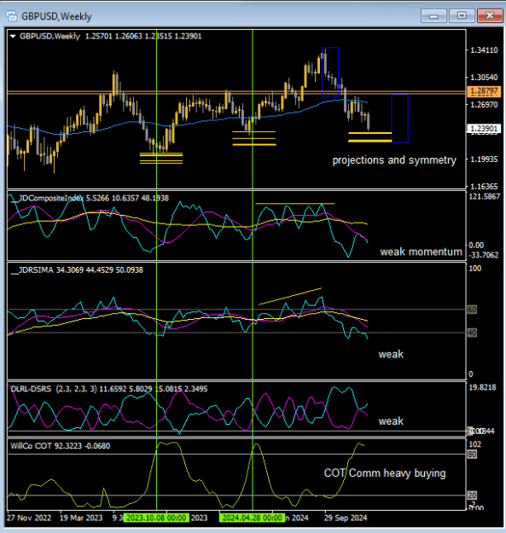Click the 121.5867 composite scale value
Screen dimensions: 506x533
coord(485,196)
